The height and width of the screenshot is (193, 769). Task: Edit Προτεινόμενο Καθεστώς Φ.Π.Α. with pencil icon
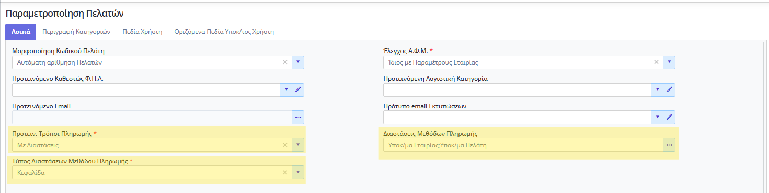(298, 89)
